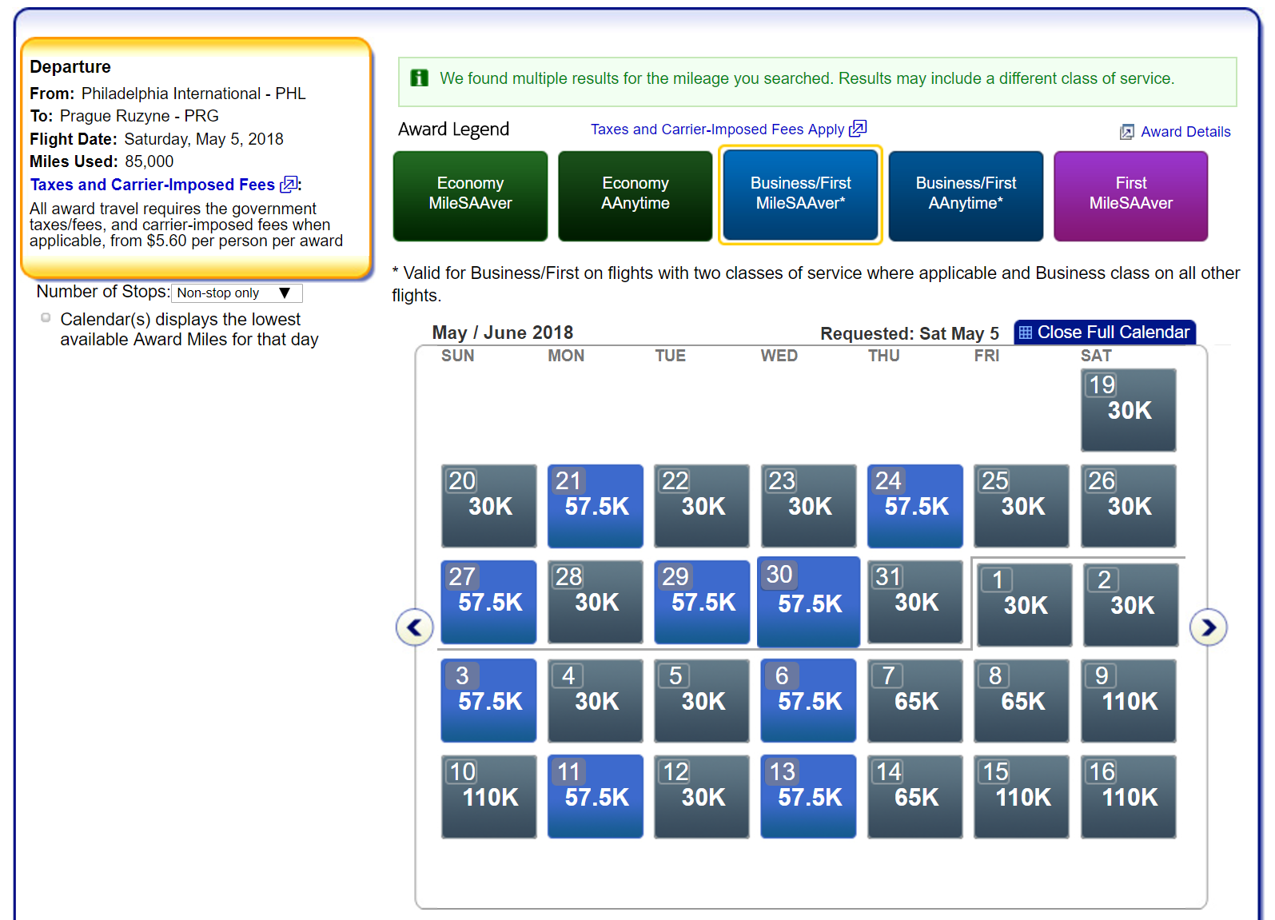Click the green info icon in results notice
Viewport: 1275px width, 920px height.
419,78
